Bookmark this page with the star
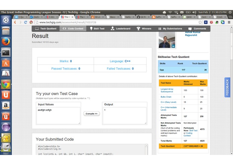This screenshot has width=233, height=165. point(200,22)
